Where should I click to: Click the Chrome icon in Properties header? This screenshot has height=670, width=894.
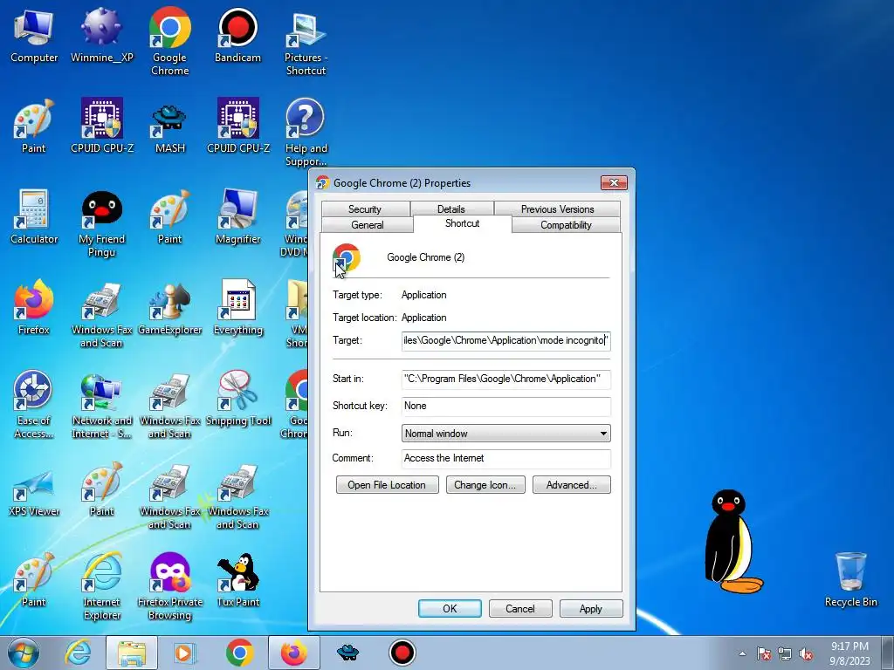[347, 258]
